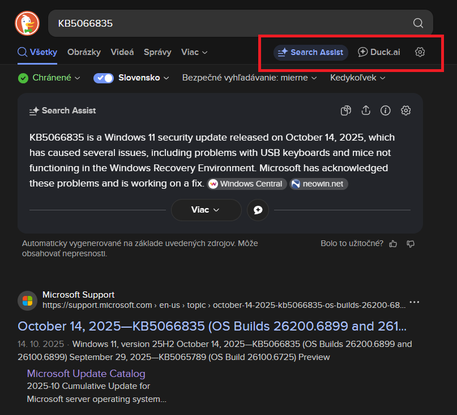The width and height of the screenshot is (457, 415).
Task: Click the DuckDuckGo logo icon
Action: (x=26, y=23)
